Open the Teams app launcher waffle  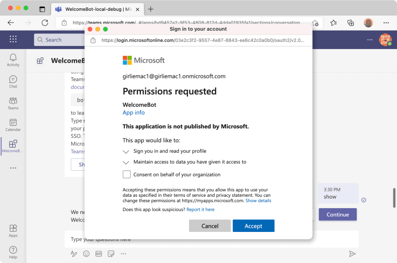coord(13,39)
